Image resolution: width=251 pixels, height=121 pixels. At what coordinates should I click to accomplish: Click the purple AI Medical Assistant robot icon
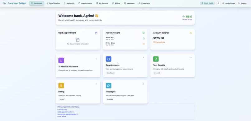[61, 60]
